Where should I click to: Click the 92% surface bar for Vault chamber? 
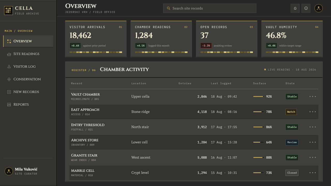(x=259, y=97)
